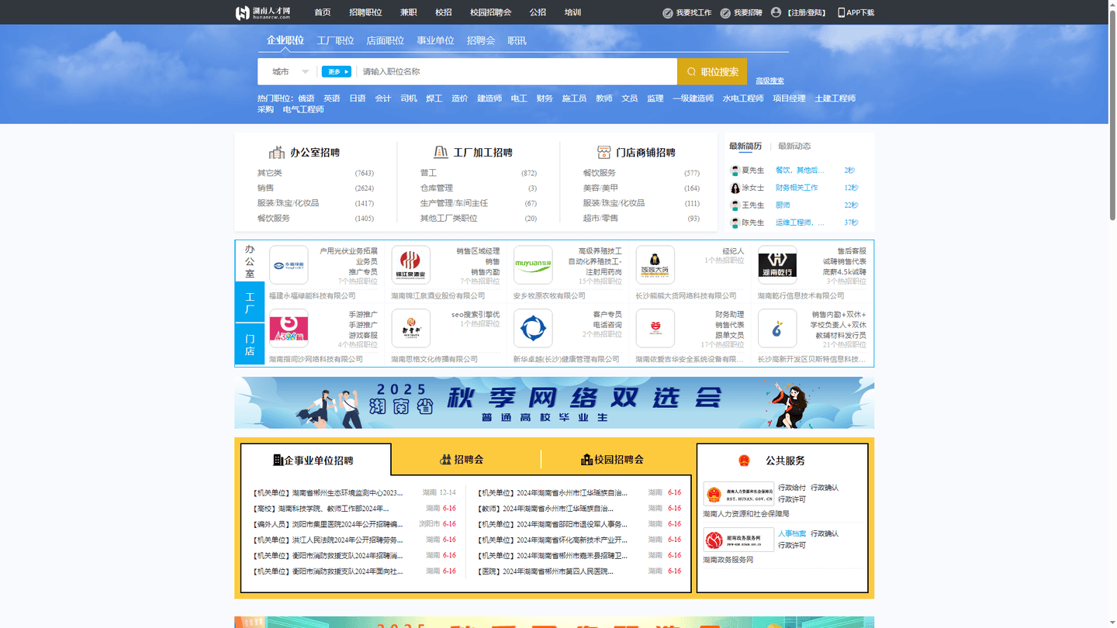Select the 办公室 side tab
This screenshot has width=1117, height=628.
[250, 261]
